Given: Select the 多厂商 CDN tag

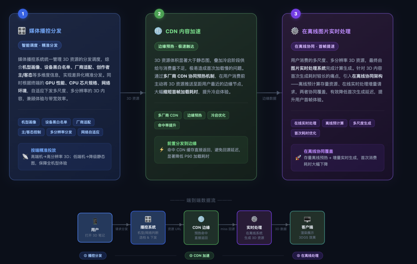Looking at the screenshot, I should 168,115.
